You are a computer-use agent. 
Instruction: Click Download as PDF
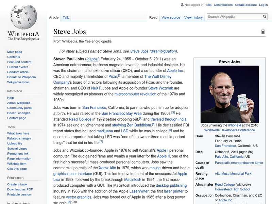coord(20,189)
